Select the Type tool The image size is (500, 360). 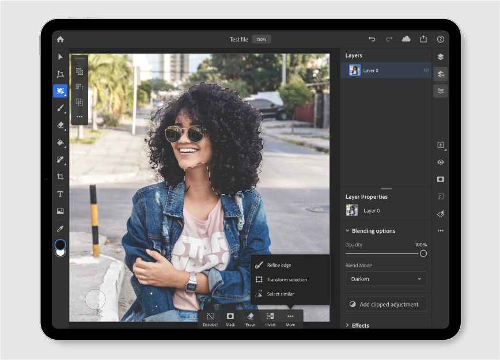pyautogui.click(x=60, y=194)
